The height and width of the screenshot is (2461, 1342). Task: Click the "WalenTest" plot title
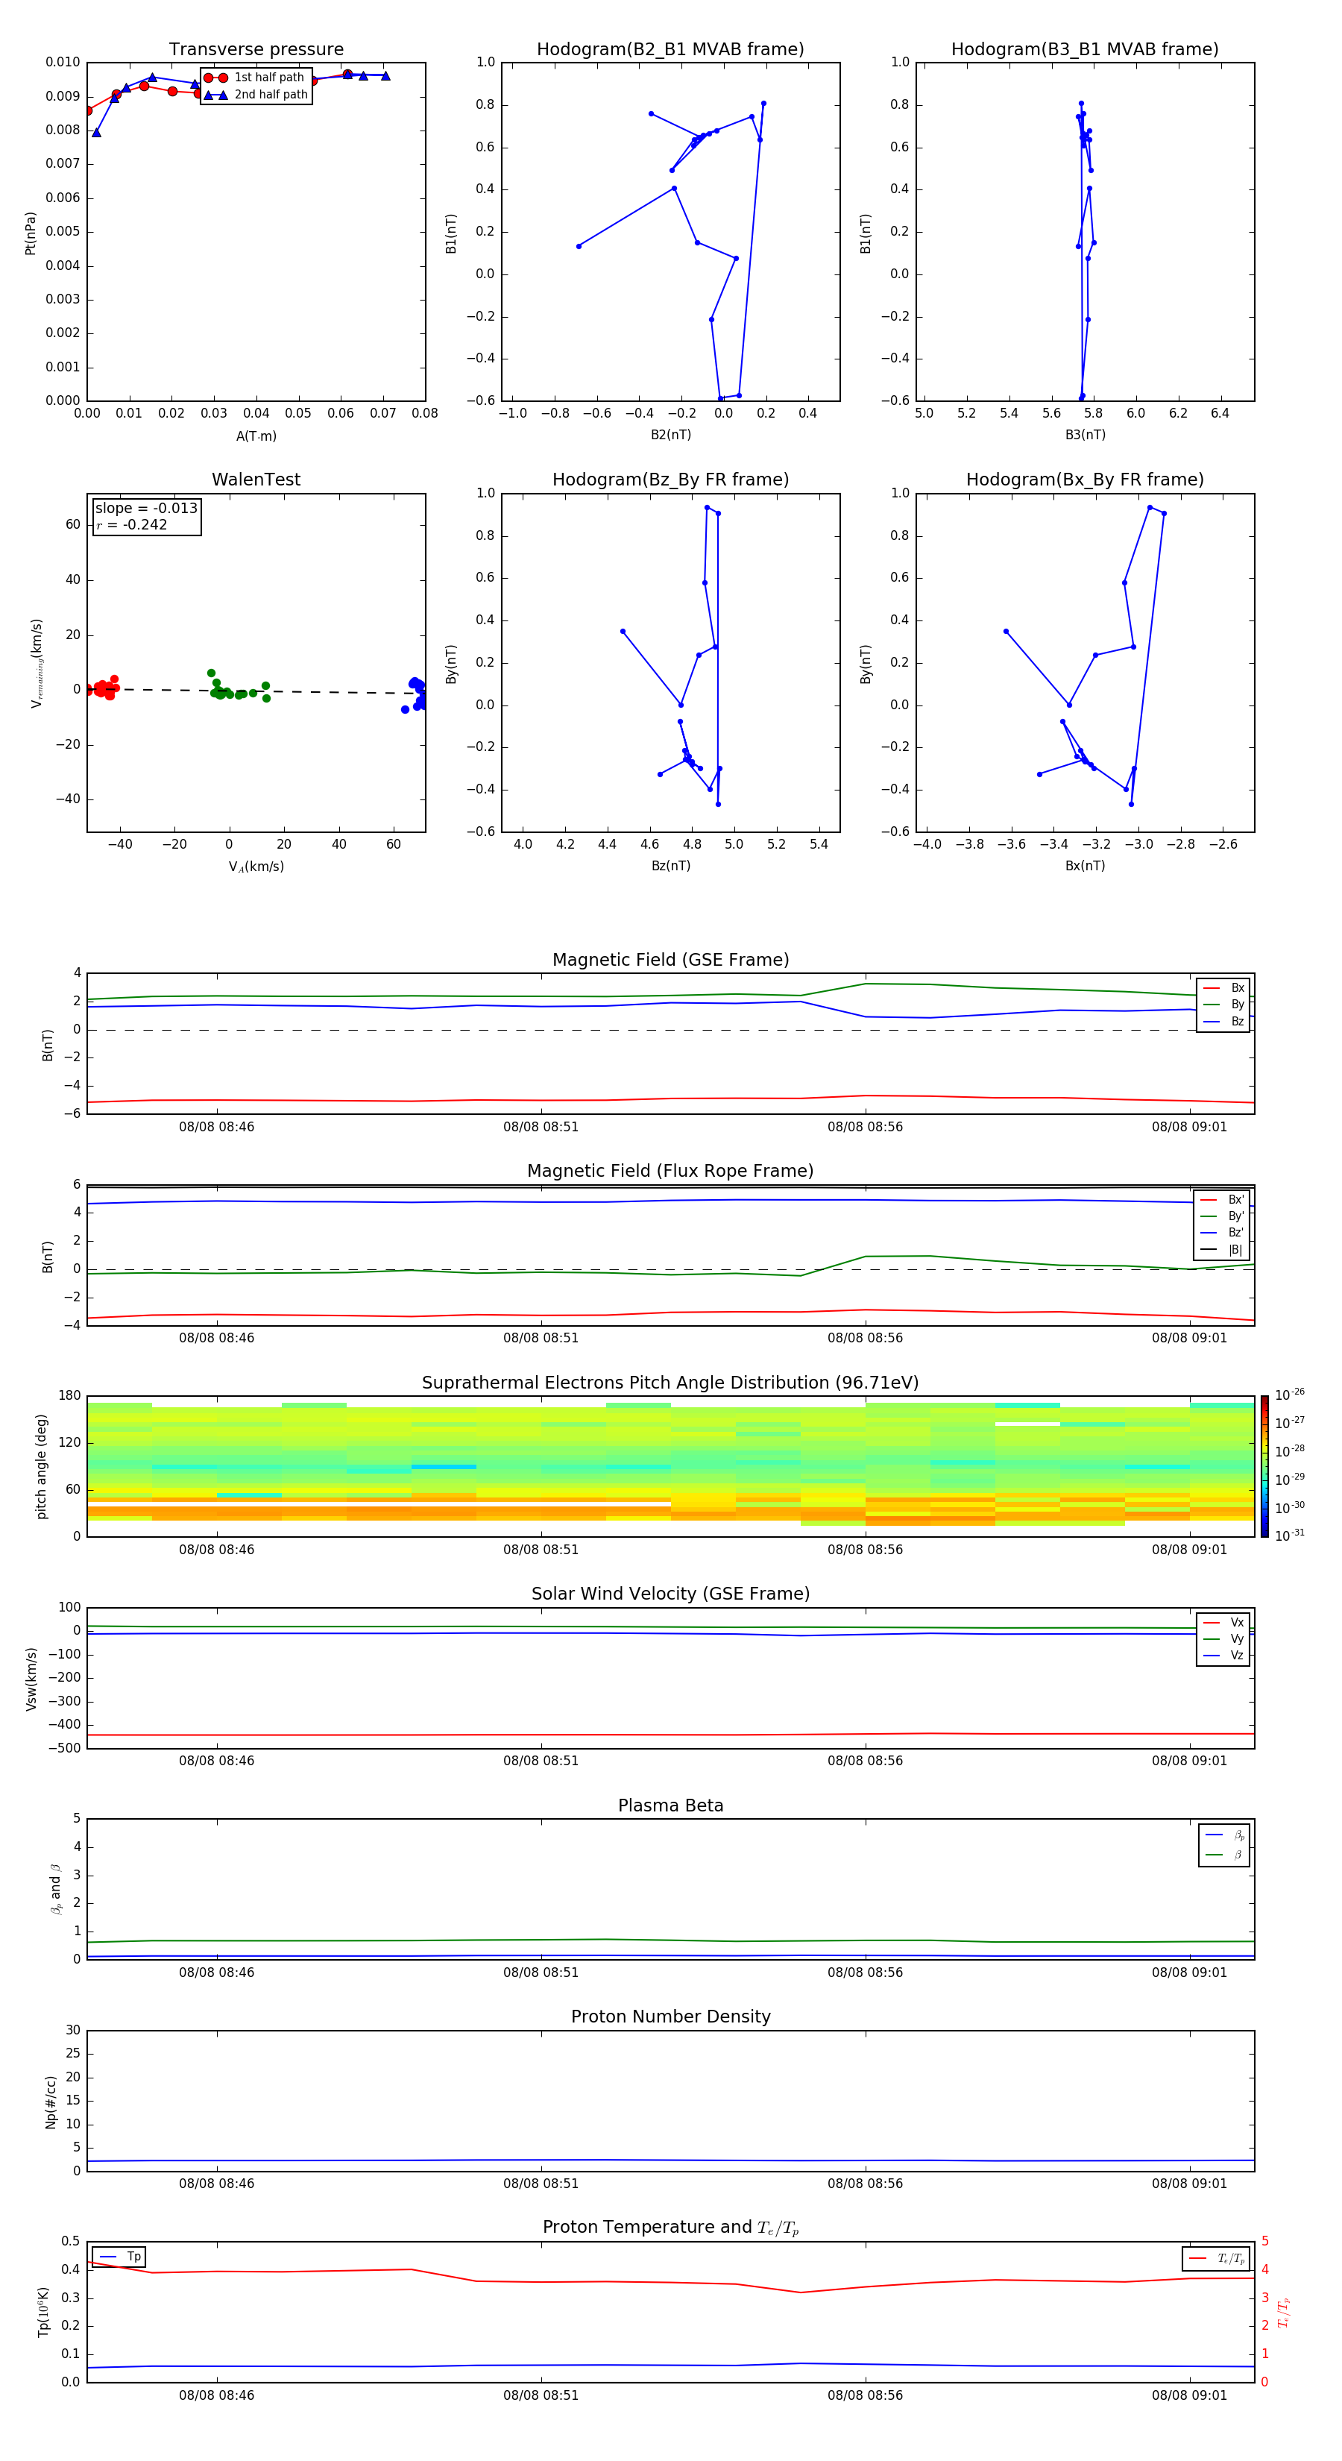(x=256, y=480)
